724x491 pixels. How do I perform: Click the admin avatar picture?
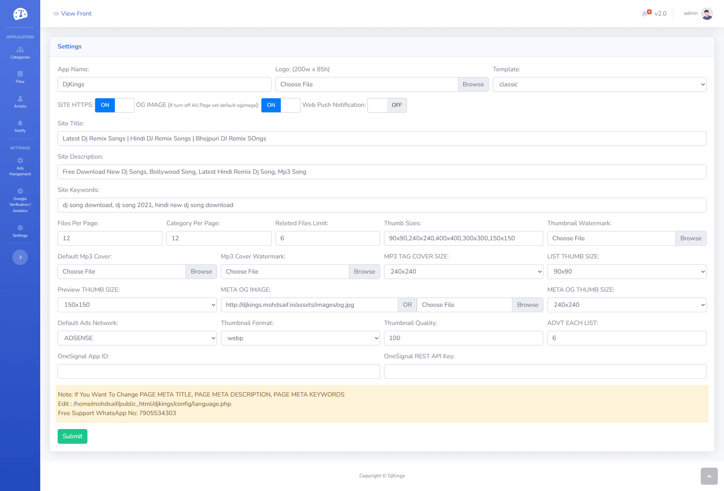coord(707,14)
